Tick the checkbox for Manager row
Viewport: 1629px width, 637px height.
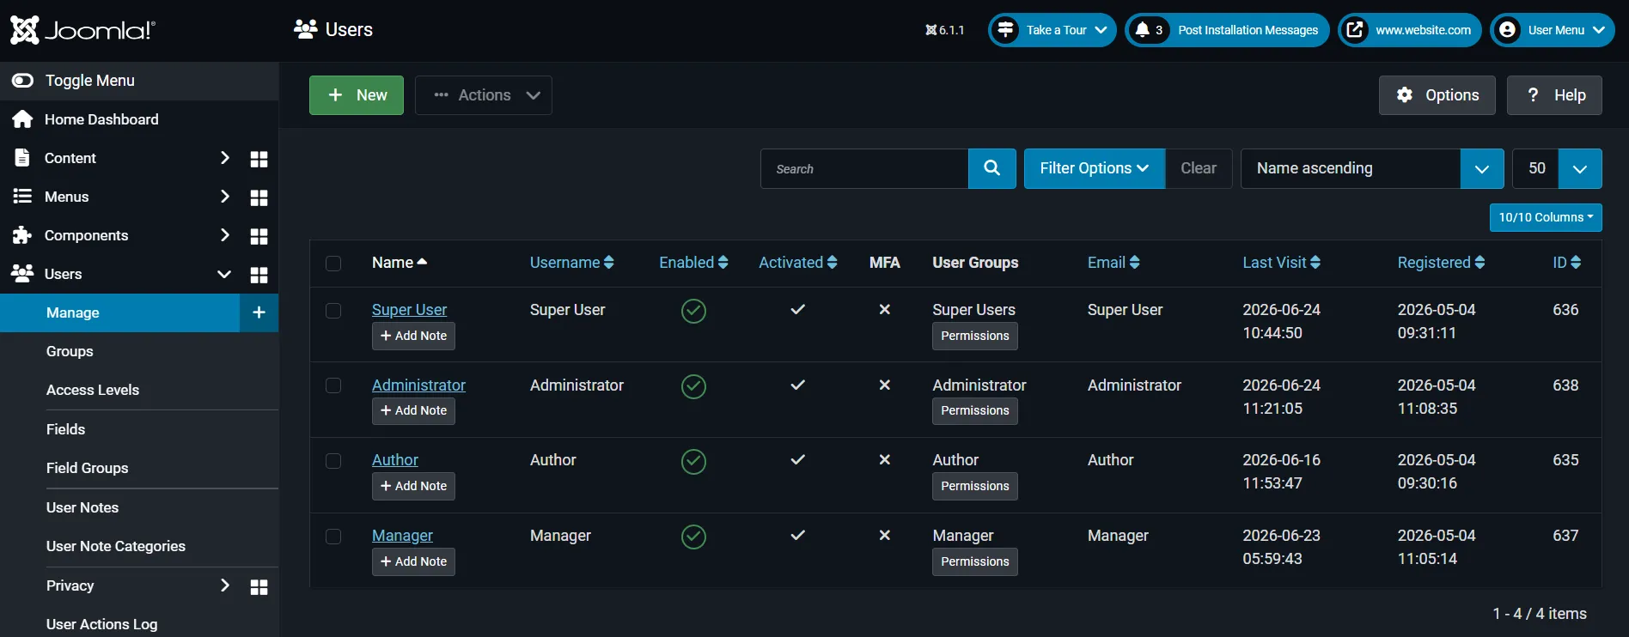pos(333,537)
